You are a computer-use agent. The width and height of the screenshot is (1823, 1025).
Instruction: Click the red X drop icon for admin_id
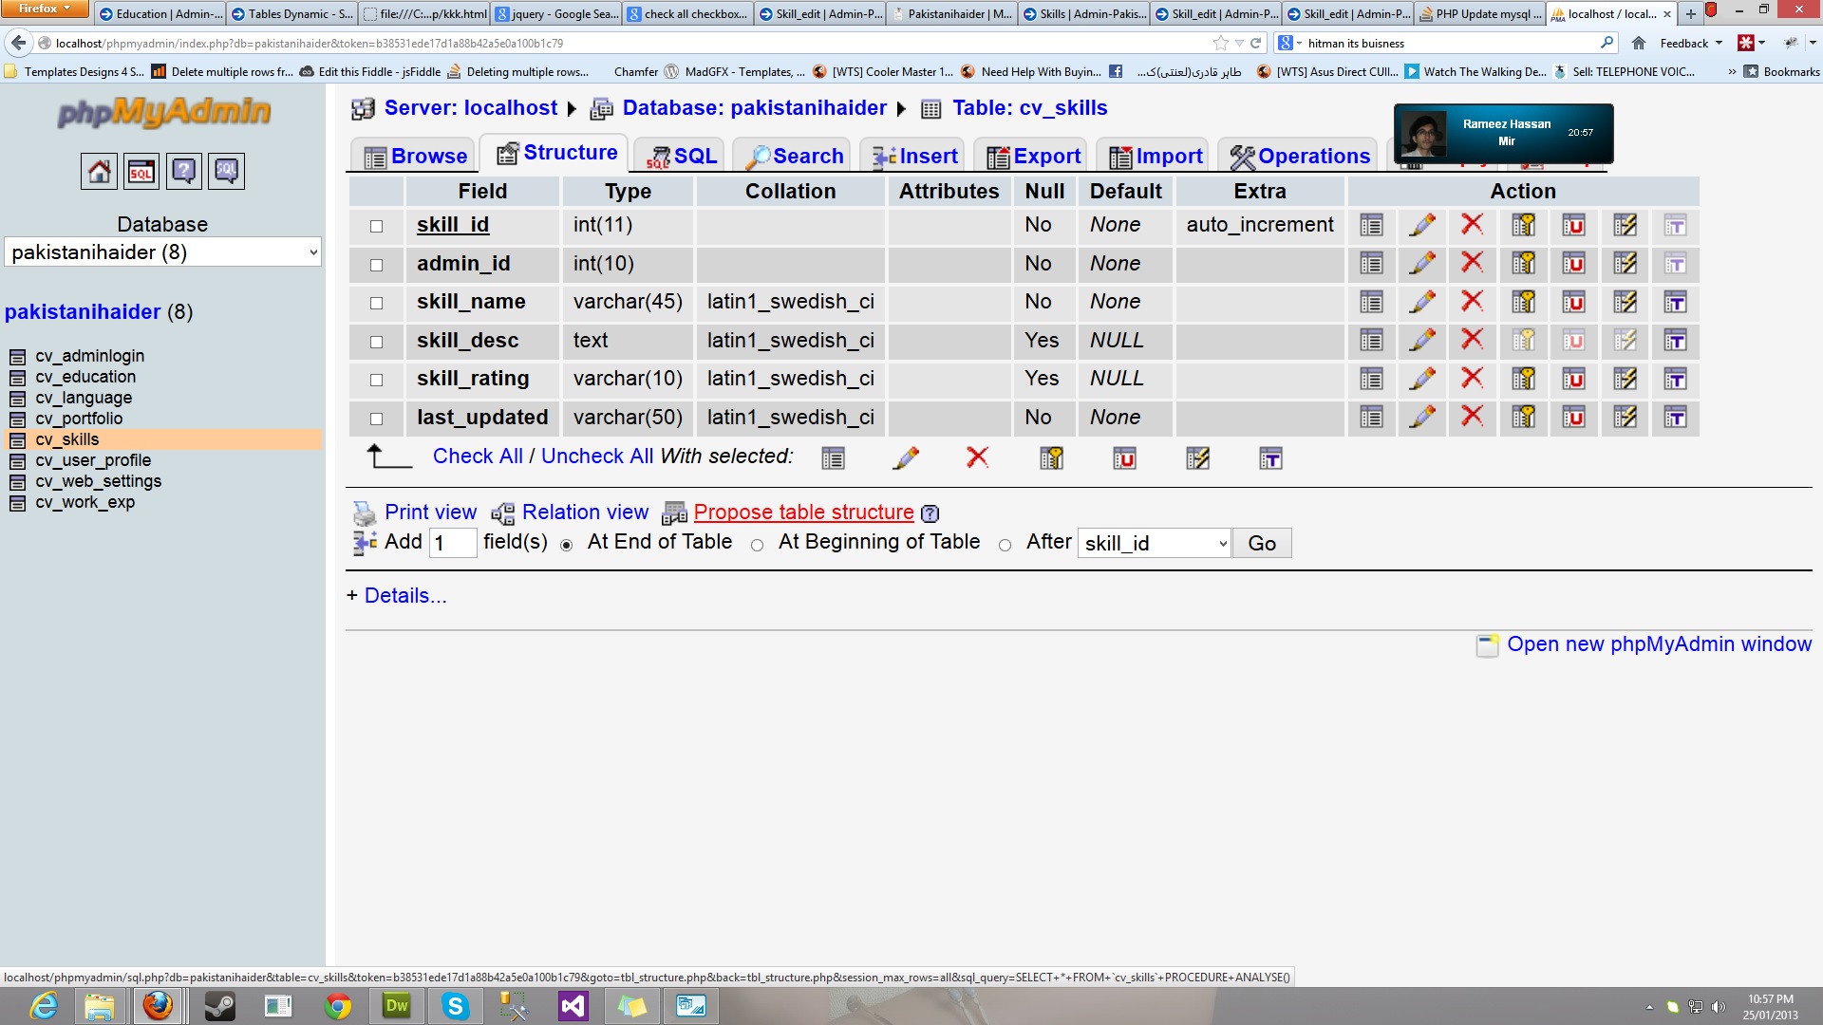coord(1472,263)
